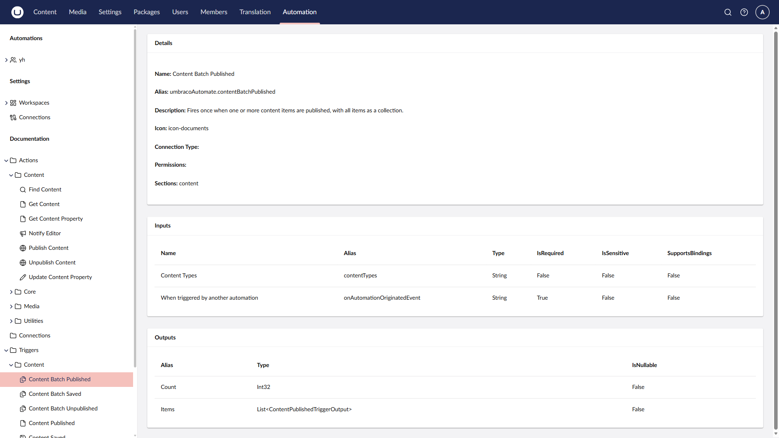
Task: Expand the Core folder
Action: [11, 292]
